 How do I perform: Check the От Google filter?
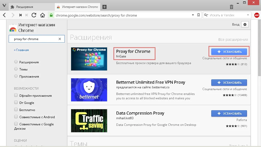pos(16,103)
